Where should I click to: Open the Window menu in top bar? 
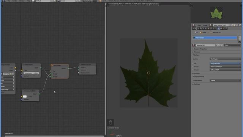pyautogui.click(x=22, y=1)
